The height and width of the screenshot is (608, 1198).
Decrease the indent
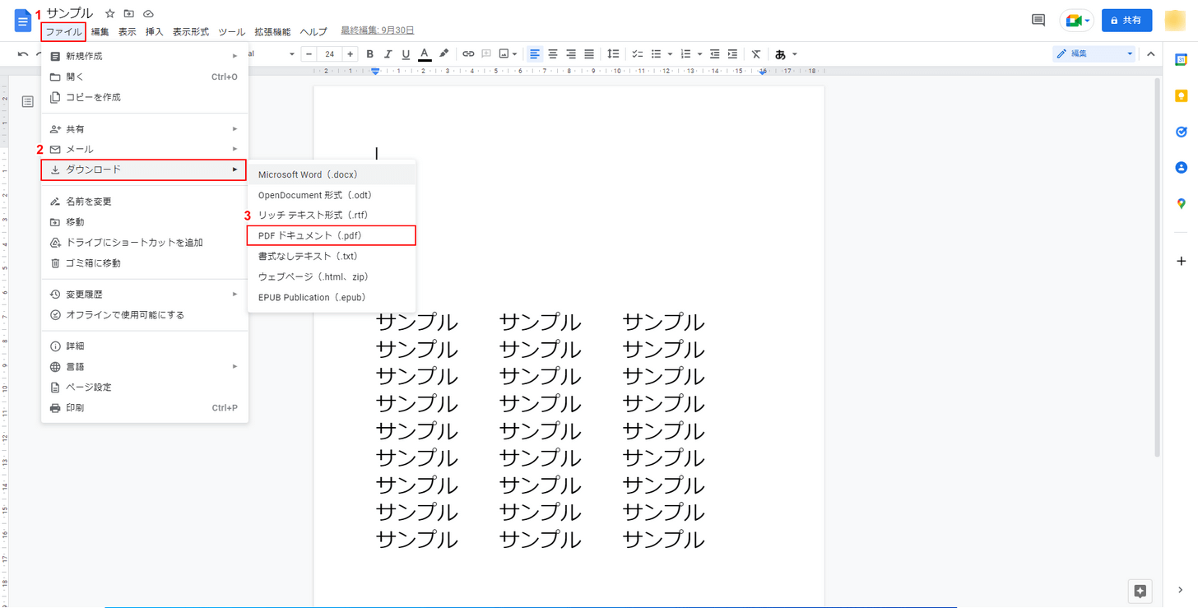715,54
